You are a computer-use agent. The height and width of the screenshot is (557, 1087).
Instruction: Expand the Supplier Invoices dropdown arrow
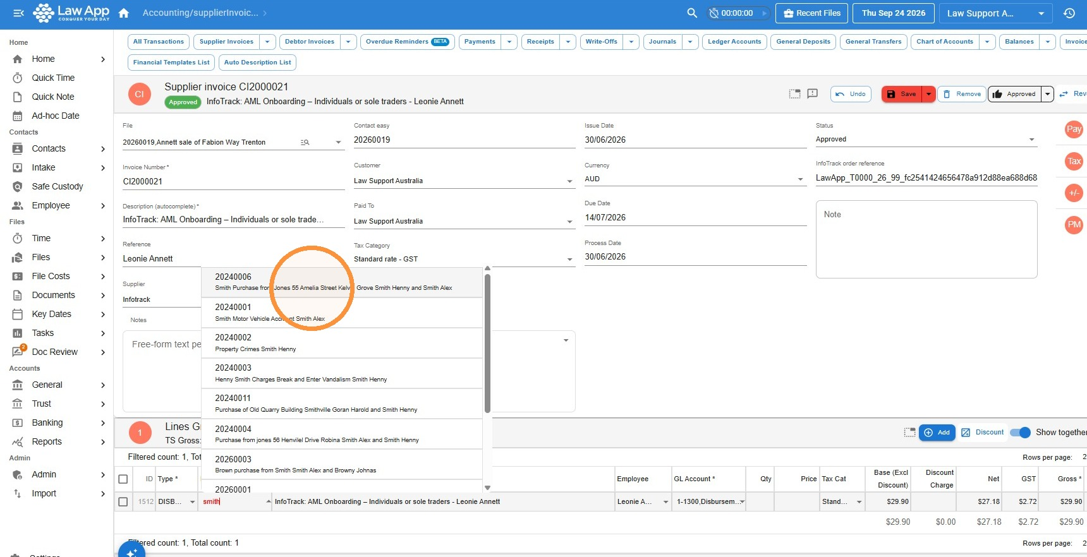[x=267, y=42]
